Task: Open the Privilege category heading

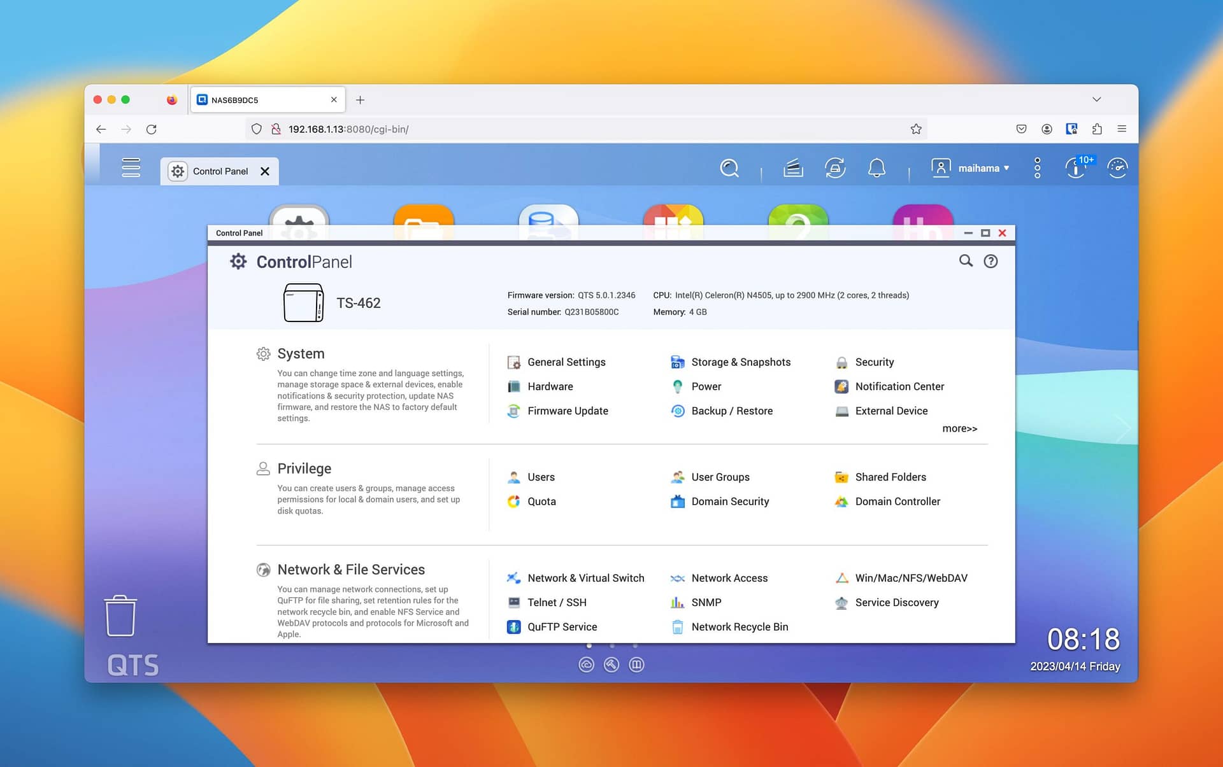Action: point(304,468)
